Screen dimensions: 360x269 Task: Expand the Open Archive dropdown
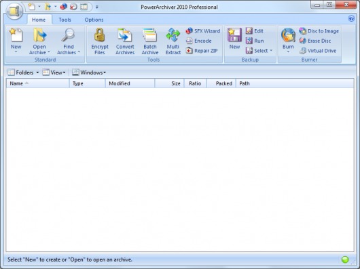pos(39,41)
